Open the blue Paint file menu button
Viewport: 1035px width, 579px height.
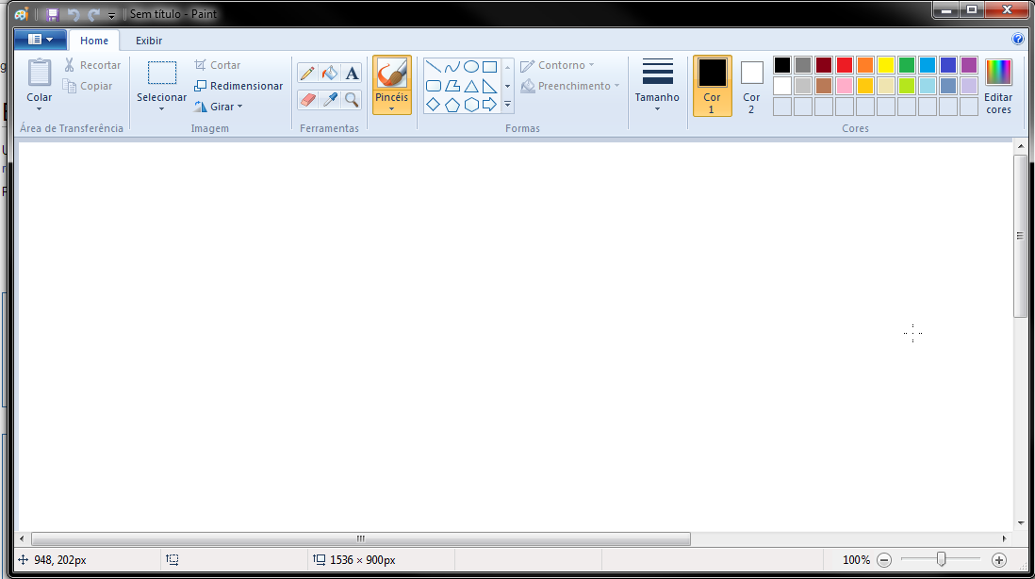[41, 40]
